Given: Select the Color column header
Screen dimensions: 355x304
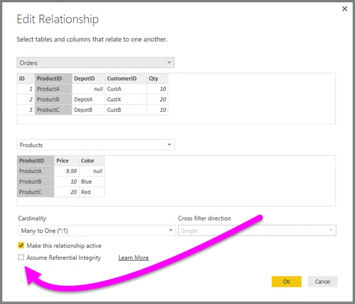Looking at the screenshot, I should [92, 161].
